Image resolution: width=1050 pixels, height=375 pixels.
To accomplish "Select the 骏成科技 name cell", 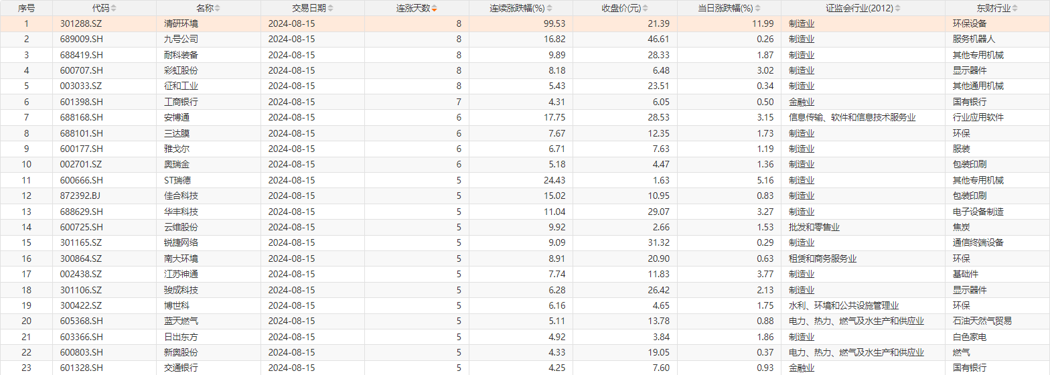I will [181, 290].
